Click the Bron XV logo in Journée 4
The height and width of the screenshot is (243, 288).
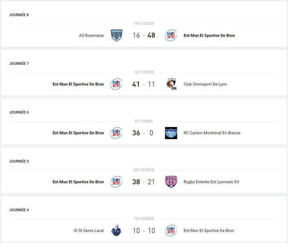point(171,230)
